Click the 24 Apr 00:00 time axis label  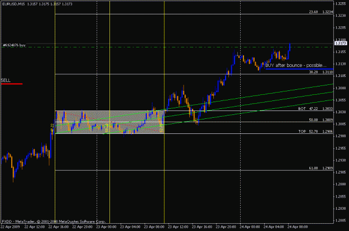[250, 227]
